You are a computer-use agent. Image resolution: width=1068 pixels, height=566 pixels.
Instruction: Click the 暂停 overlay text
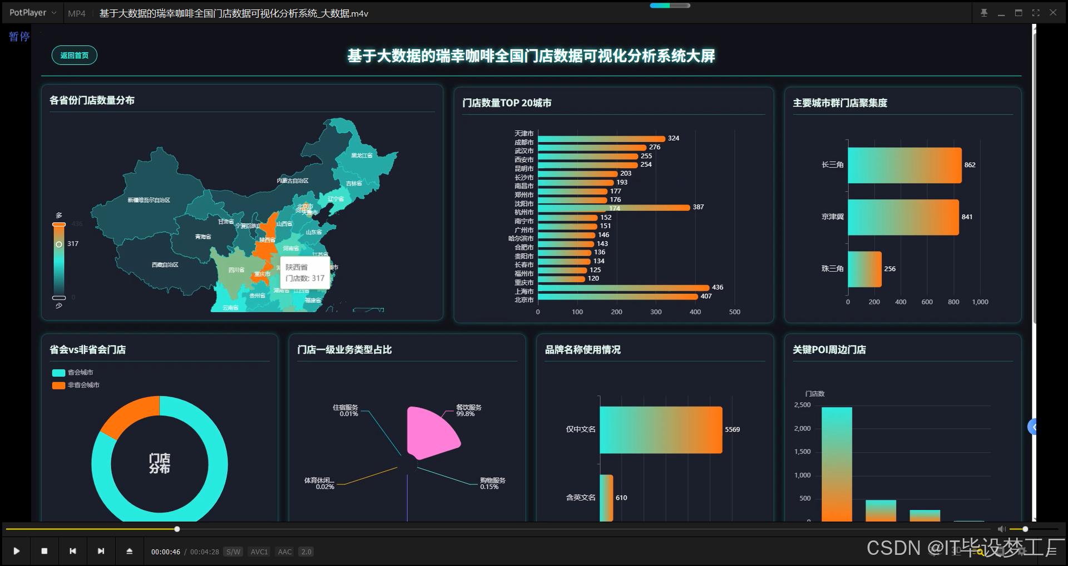tap(18, 36)
